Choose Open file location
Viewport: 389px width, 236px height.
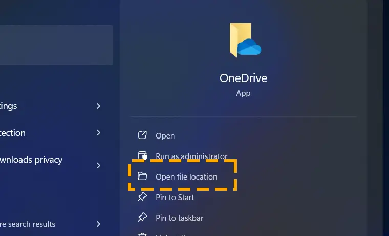[186, 177]
